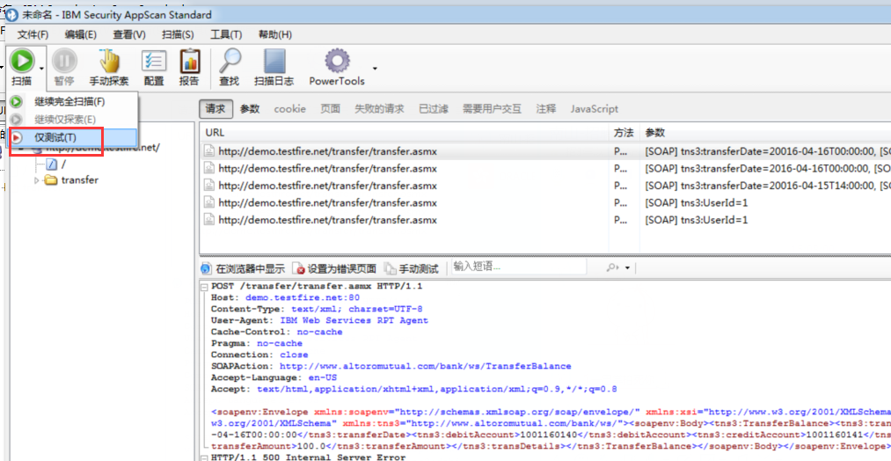The width and height of the screenshot is (891, 461).
Task: Click Set as Error Page (设置为错误页面) button
Action: [x=336, y=267]
